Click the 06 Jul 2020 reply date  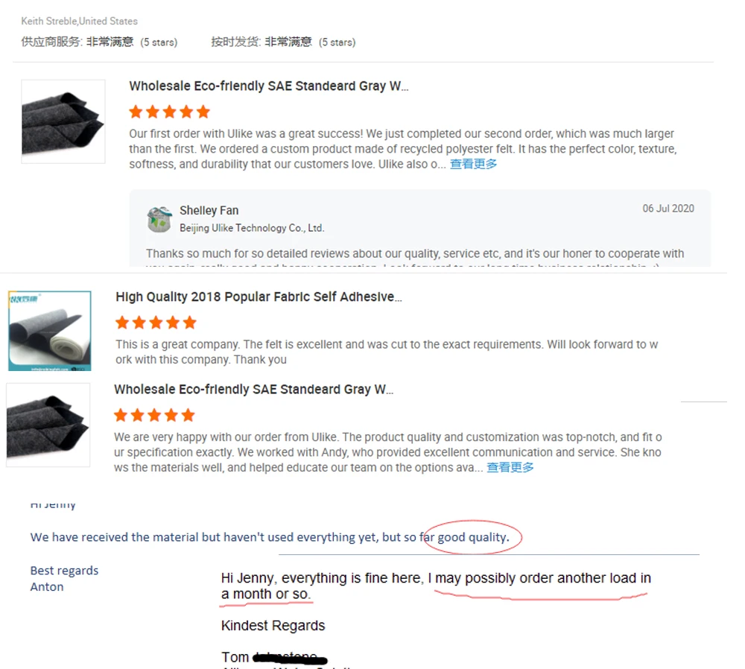pos(668,209)
